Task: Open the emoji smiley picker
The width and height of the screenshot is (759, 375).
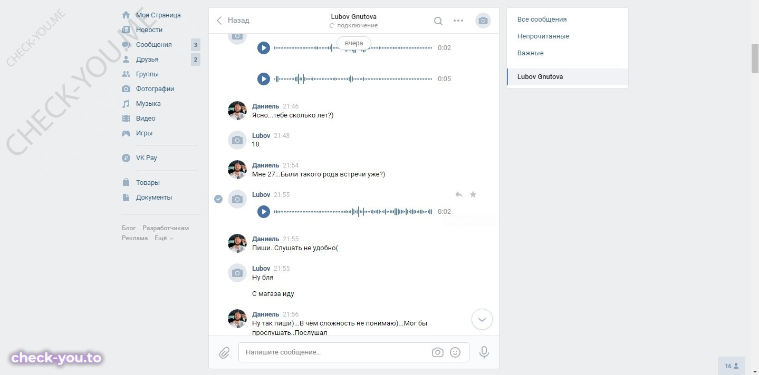Action: click(x=455, y=352)
